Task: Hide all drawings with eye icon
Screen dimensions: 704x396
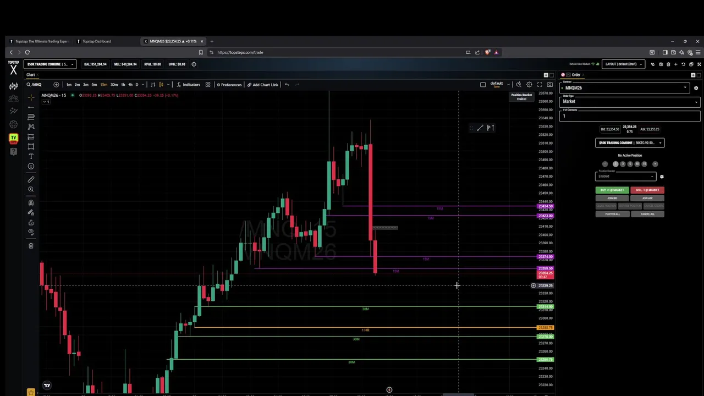Action: tap(31, 232)
